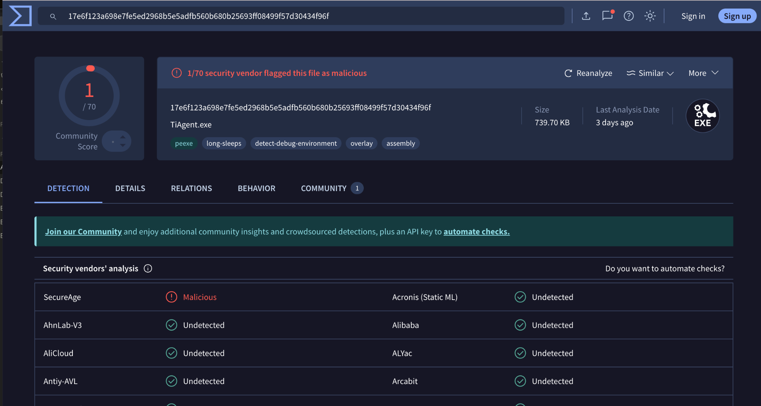Click the Malicious result text
Screen dimensions: 761x406
[x=200, y=297]
